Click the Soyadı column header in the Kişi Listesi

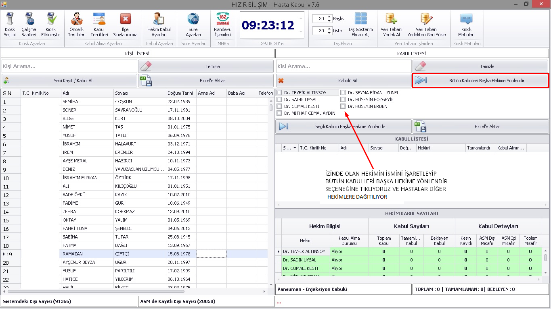[x=139, y=93]
